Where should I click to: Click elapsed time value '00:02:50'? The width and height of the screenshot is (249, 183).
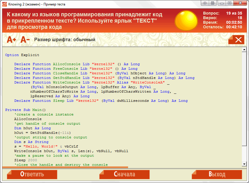coord(234,22)
